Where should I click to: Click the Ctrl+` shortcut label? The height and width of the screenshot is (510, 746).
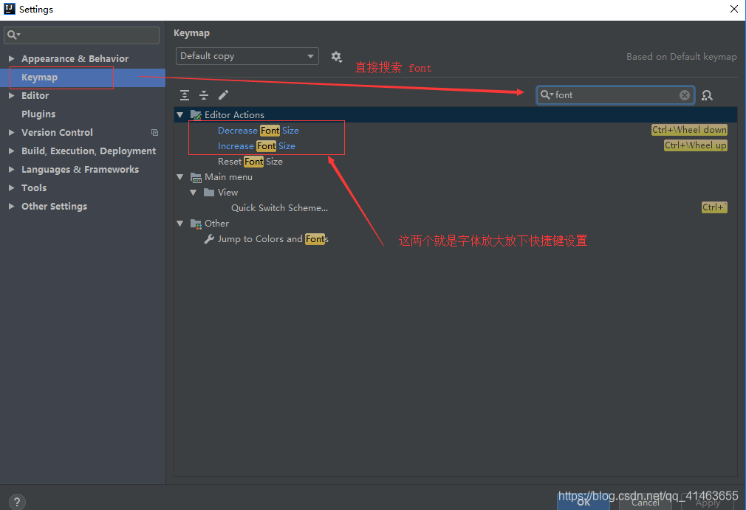(x=714, y=207)
